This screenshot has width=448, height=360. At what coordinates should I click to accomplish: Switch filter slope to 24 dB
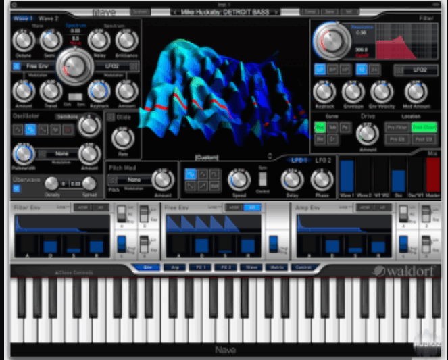coord(374,70)
